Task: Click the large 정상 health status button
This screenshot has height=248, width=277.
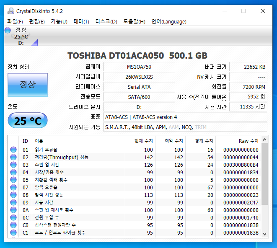Action: [x=28, y=85]
